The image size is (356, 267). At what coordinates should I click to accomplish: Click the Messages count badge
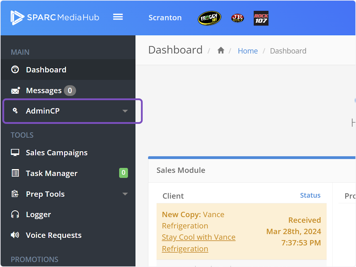coord(70,90)
